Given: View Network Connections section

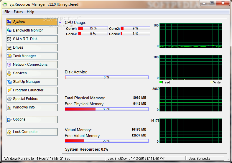Looking at the screenshot, I should (32, 65).
